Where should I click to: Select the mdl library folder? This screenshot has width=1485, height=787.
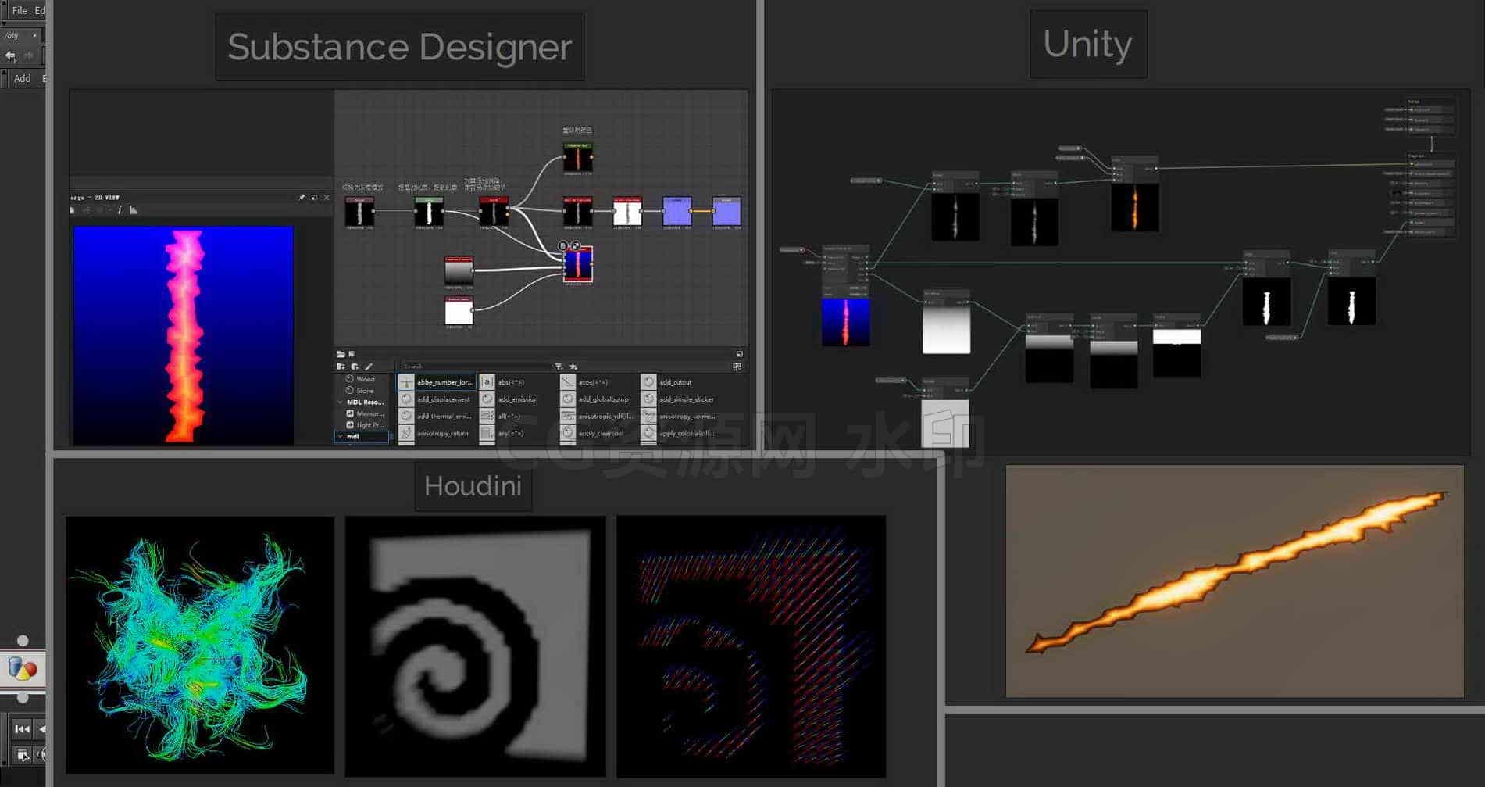coord(362,436)
